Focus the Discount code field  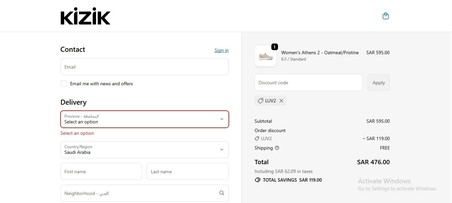(x=309, y=83)
